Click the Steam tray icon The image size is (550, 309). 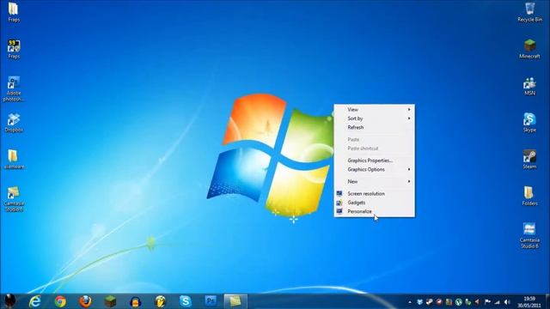pos(430,302)
